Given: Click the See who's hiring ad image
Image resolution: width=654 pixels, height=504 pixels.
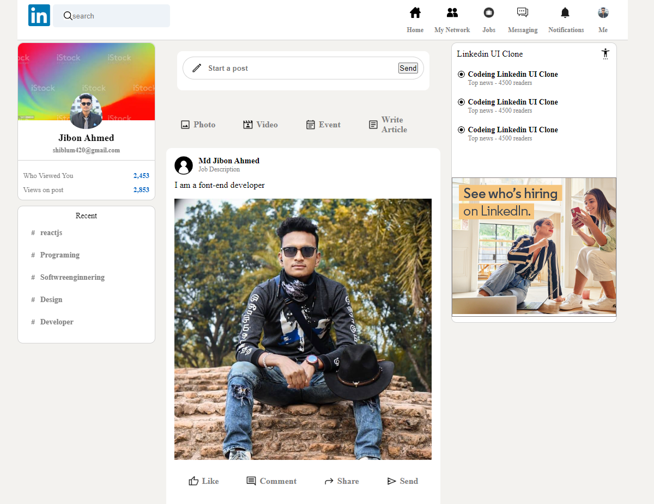Looking at the screenshot, I should [x=534, y=247].
